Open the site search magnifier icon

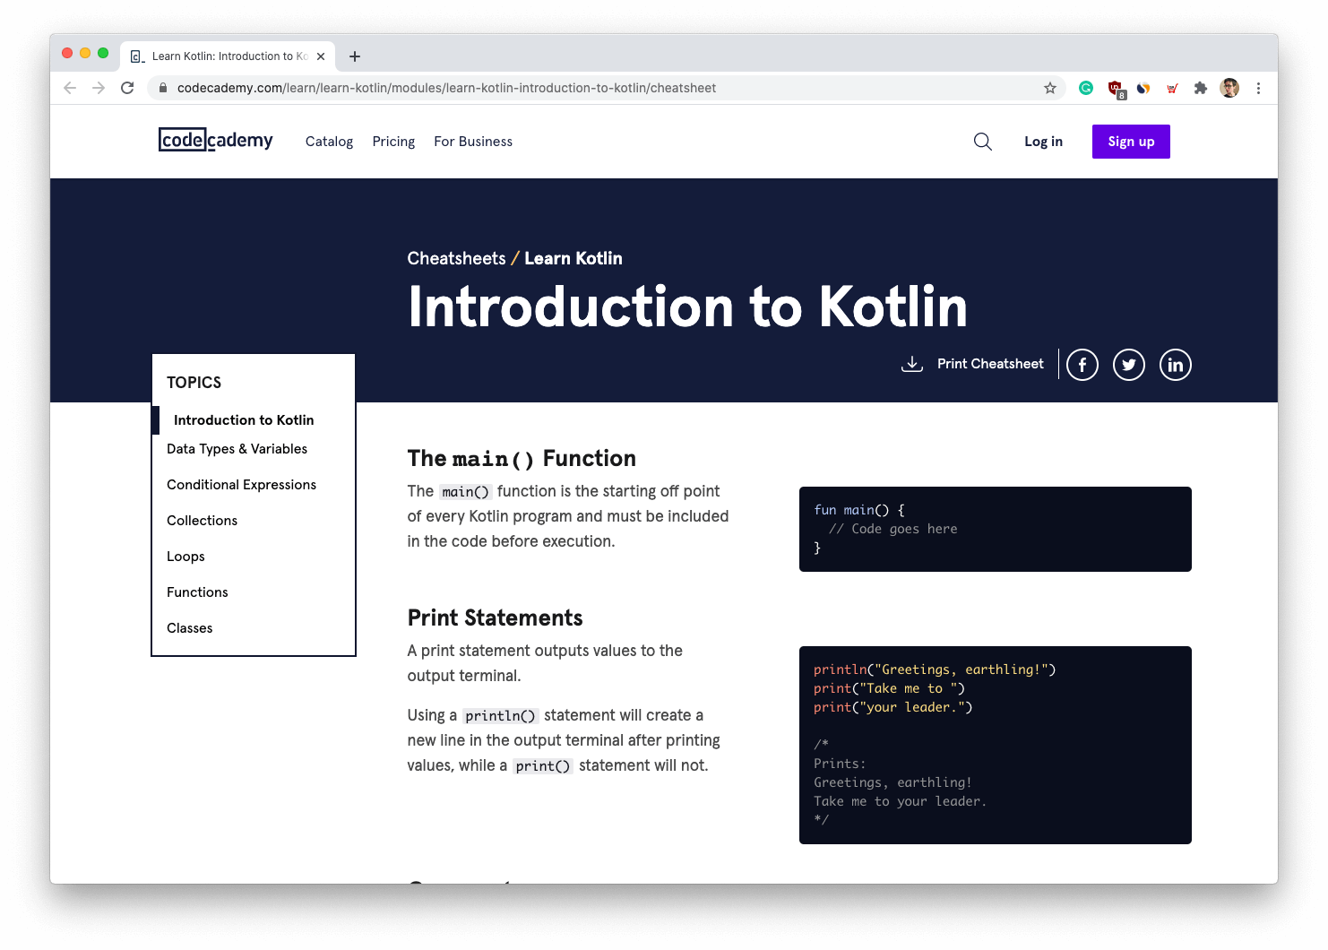point(983,142)
